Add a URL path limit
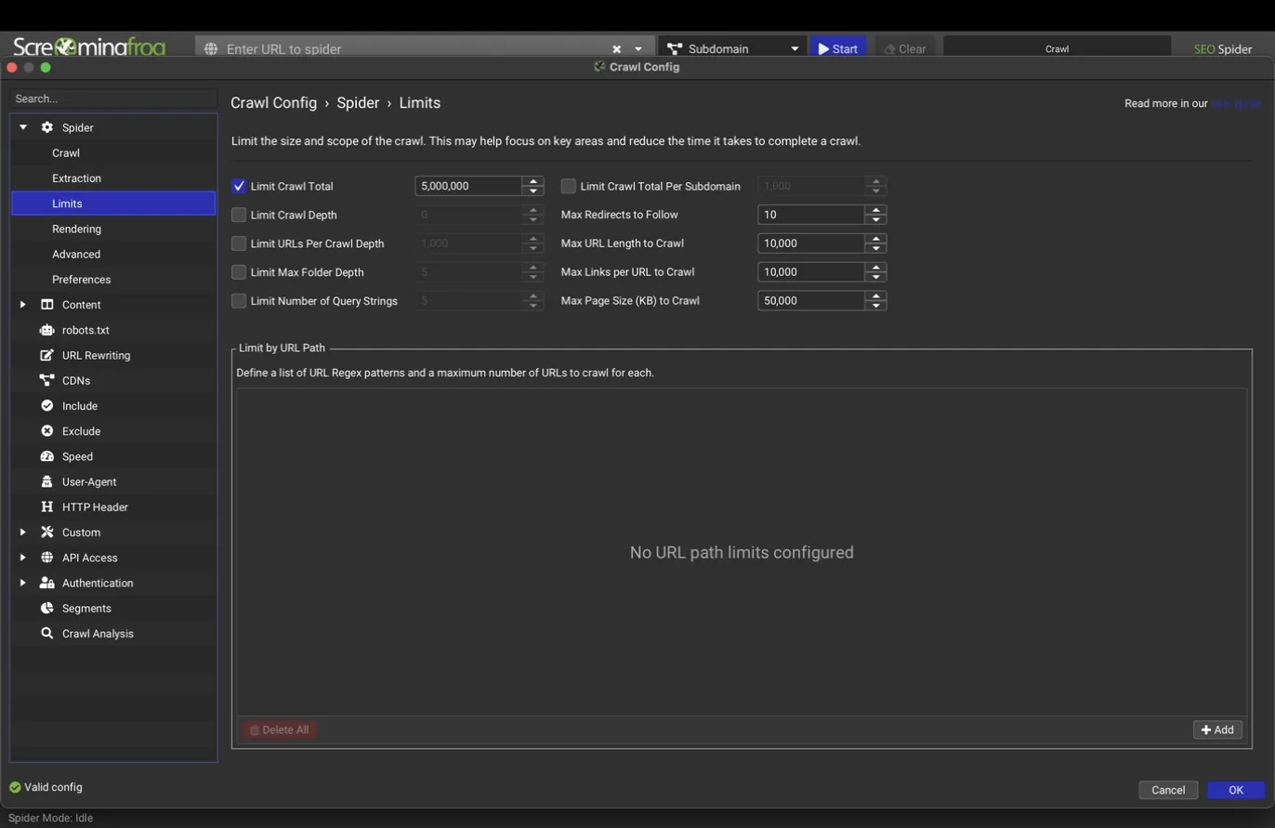1275x828 pixels. 1217,729
